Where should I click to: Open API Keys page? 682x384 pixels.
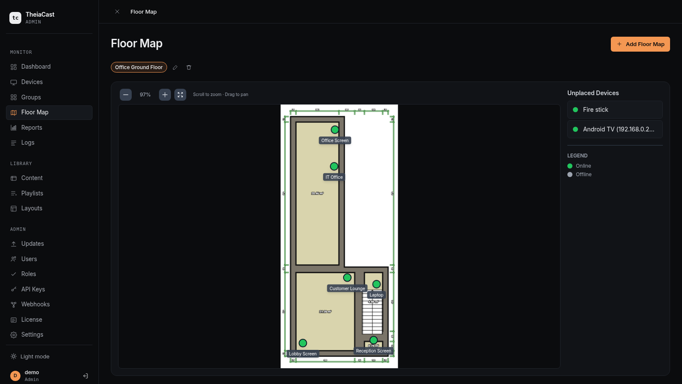(49, 289)
